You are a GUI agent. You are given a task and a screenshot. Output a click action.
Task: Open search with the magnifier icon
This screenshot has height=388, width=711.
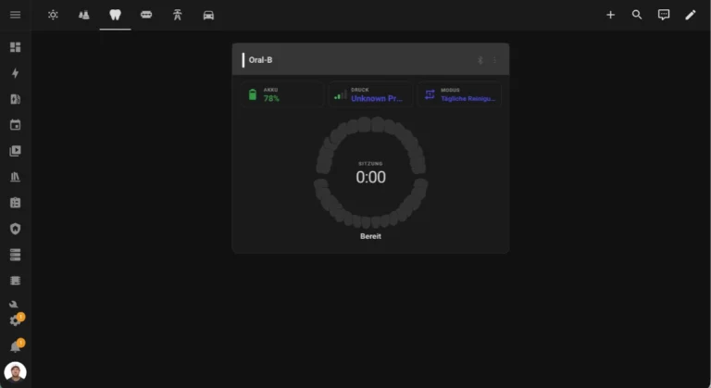tap(637, 15)
